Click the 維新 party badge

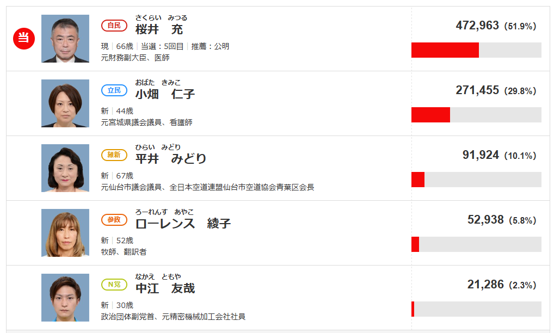114,155
